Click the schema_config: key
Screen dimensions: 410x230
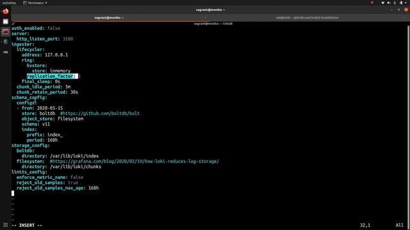click(29, 98)
